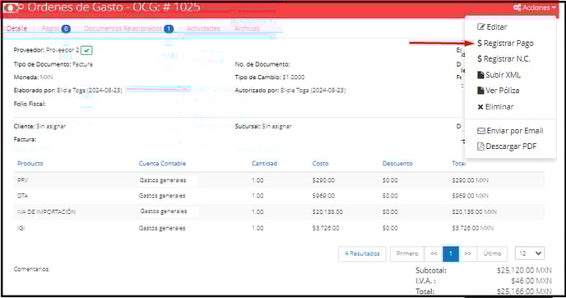Select page 1 in pagination
Screen dimensions: 566x298
(x=451, y=254)
